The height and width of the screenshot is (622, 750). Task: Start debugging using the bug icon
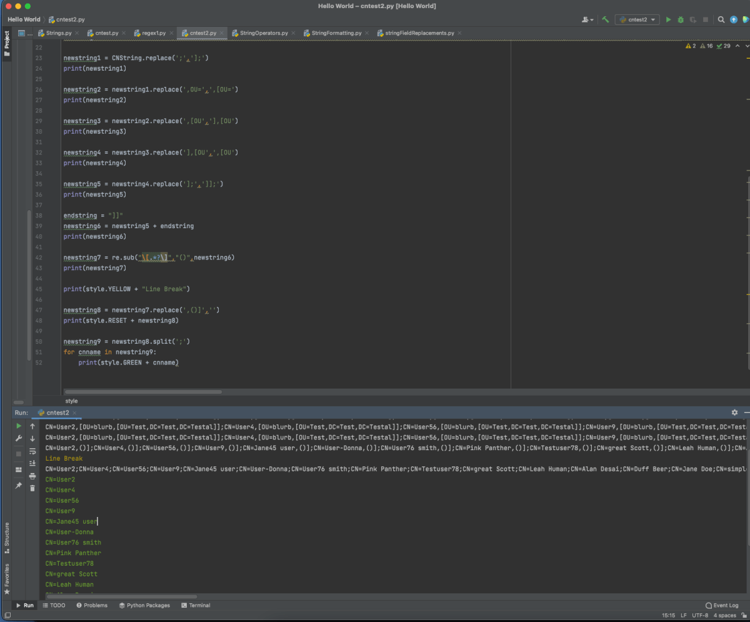[680, 19]
